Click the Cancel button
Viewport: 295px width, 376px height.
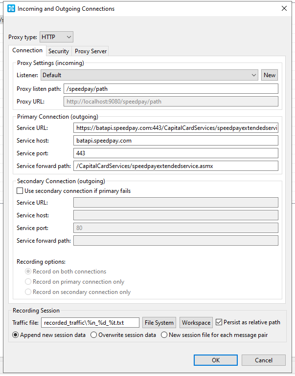coord(264,360)
